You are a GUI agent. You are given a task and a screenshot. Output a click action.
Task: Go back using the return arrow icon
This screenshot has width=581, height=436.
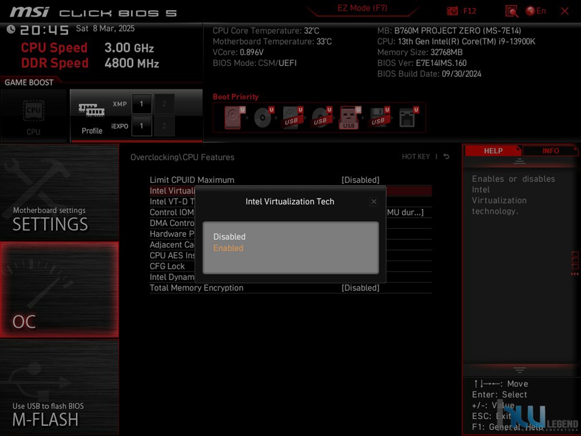[446, 157]
